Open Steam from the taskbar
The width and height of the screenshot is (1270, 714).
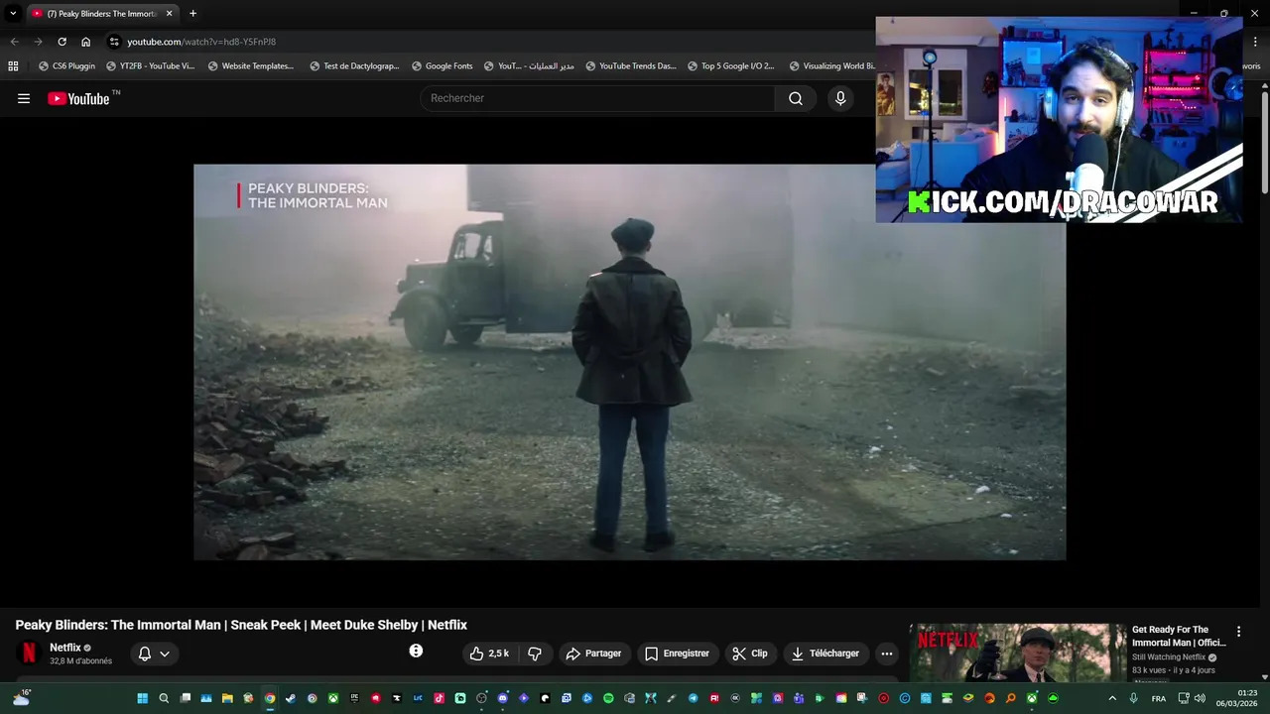coord(291,698)
